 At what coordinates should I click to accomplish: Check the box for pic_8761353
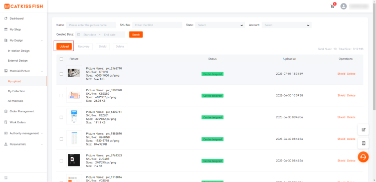pyautogui.click(x=61, y=160)
